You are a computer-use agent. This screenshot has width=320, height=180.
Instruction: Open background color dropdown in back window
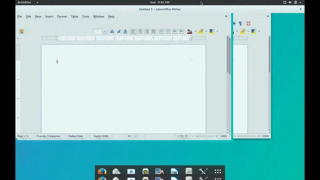tap(259, 31)
